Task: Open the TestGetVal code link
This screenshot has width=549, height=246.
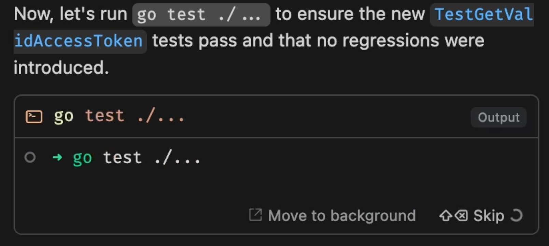Action: coord(482,14)
